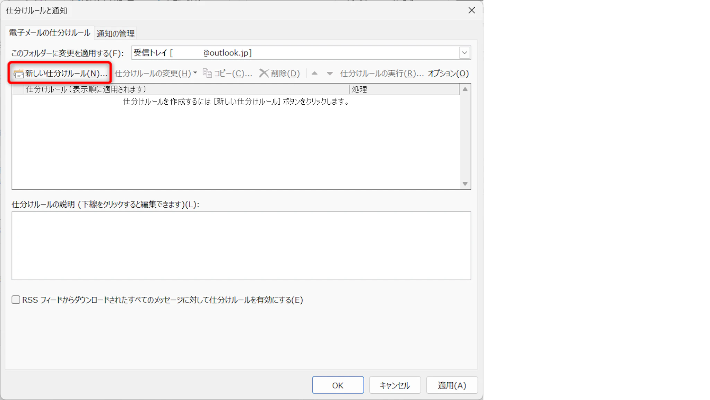Viewport: 710px width, 400px height.
Task: Expand the 受信トレイ folder dropdown arrow
Action: [x=465, y=53]
